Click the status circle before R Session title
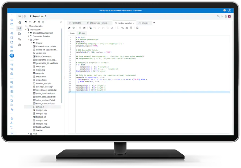The width and height of the screenshot is (241, 168). pyautogui.click(x=25, y=16)
